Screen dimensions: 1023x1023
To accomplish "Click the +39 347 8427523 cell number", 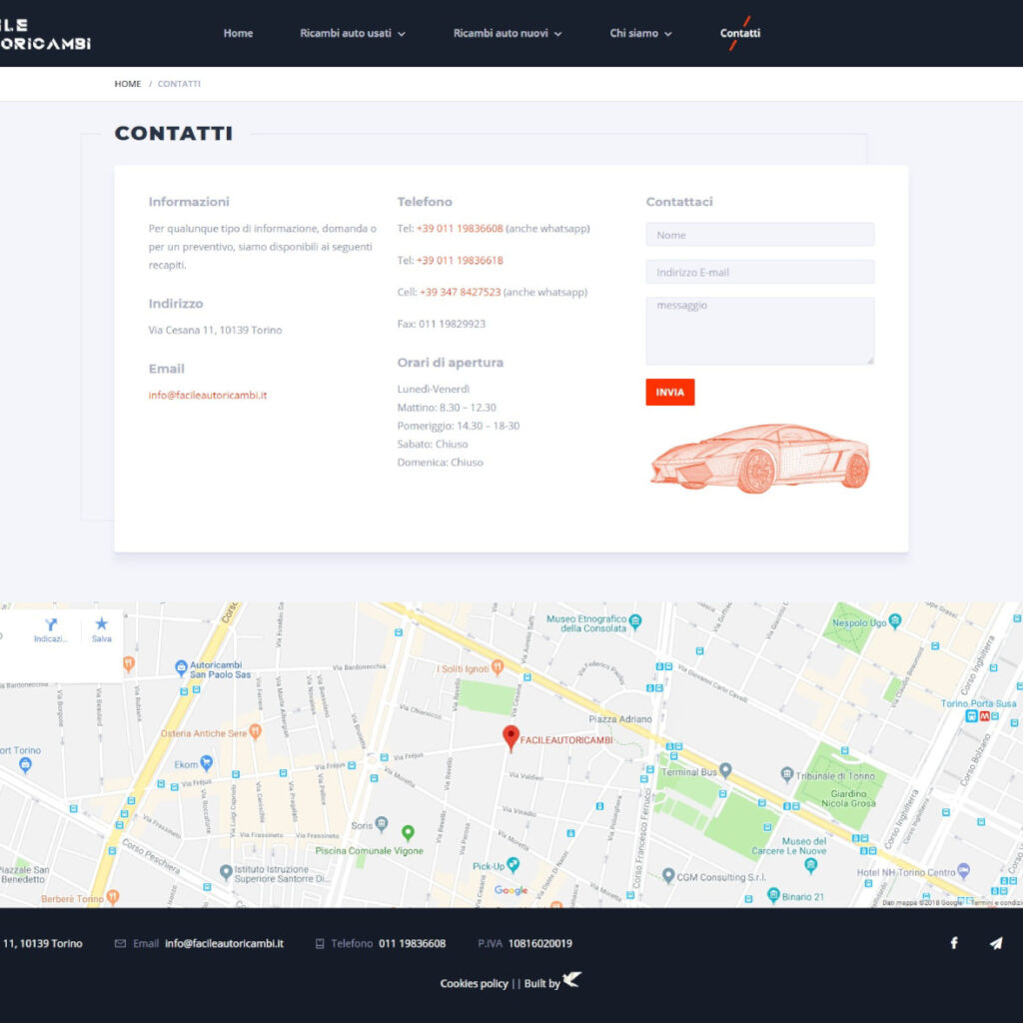I will [x=460, y=292].
